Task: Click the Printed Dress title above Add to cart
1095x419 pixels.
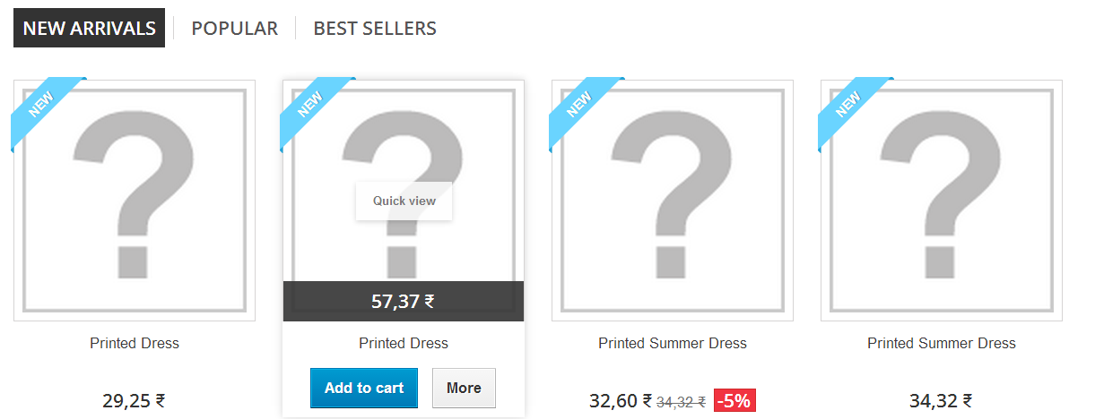Action: pyautogui.click(x=404, y=343)
